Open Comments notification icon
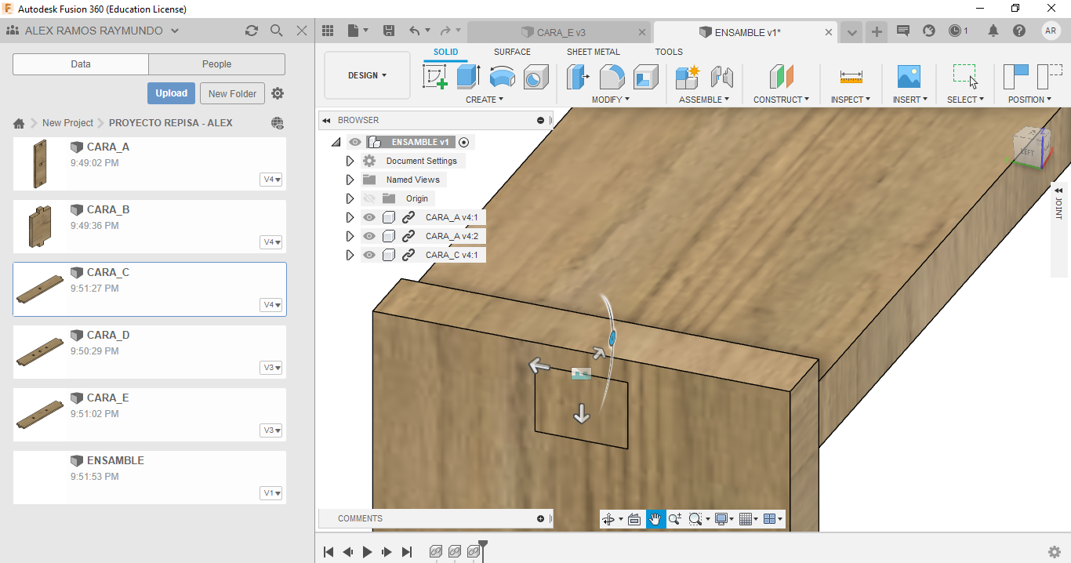The image size is (1071, 563). (903, 31)
